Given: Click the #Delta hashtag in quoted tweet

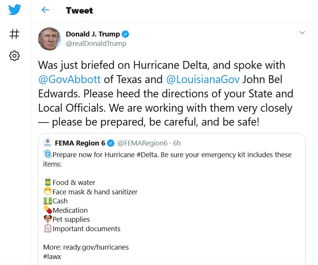Looking at the screenshot, I should tap(147, 155).
